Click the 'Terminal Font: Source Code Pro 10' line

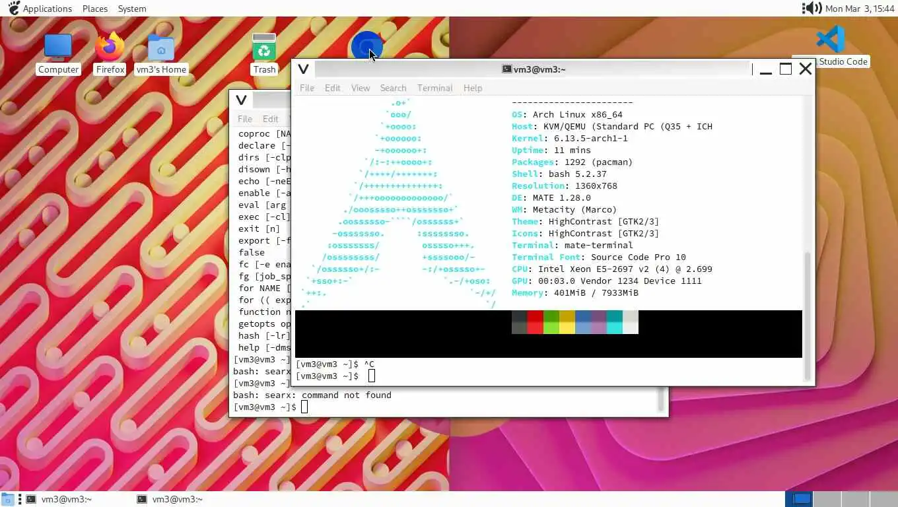(x=599, y=257)
